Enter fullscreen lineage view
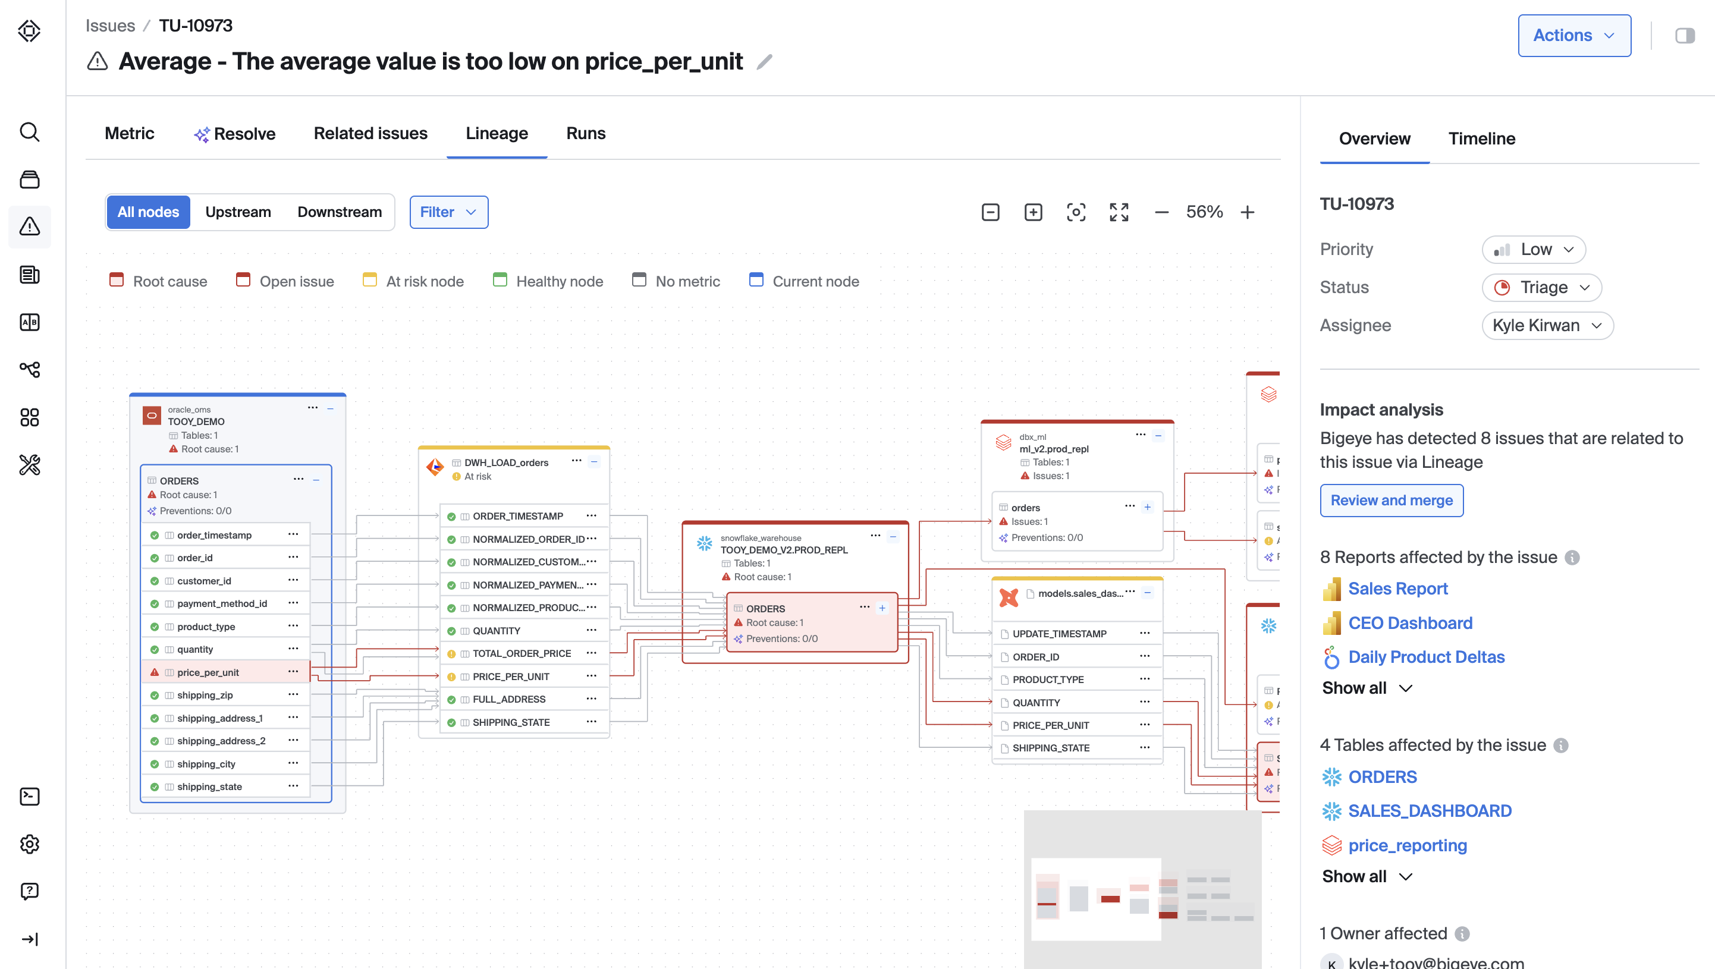This screenshot has height=969, width=1715. tap(1119, 212)
